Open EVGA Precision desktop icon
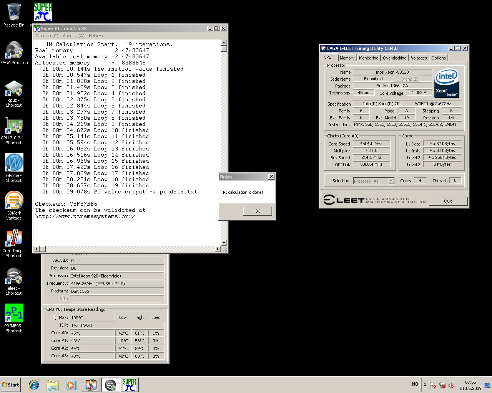Image resolution: width=492 pixels, height=393 pixels. tap(14, 53)
